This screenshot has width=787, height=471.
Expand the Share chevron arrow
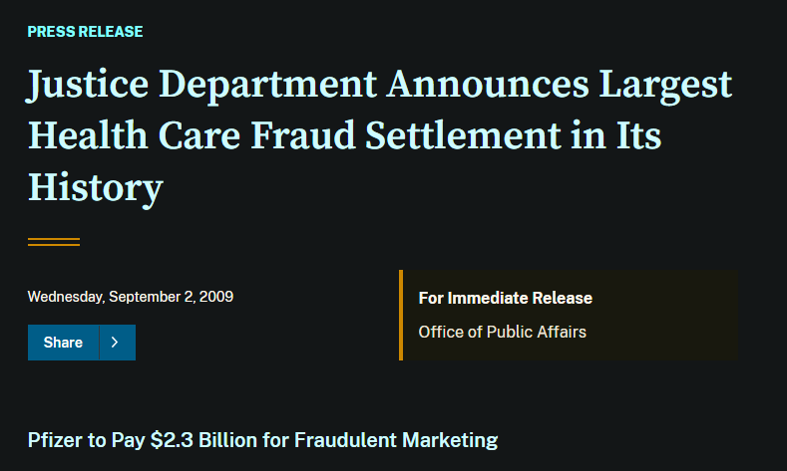[117, 343]
